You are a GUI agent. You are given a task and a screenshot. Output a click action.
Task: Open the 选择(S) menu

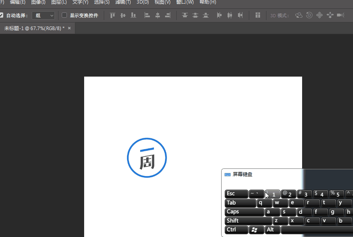tap(102, 2)
